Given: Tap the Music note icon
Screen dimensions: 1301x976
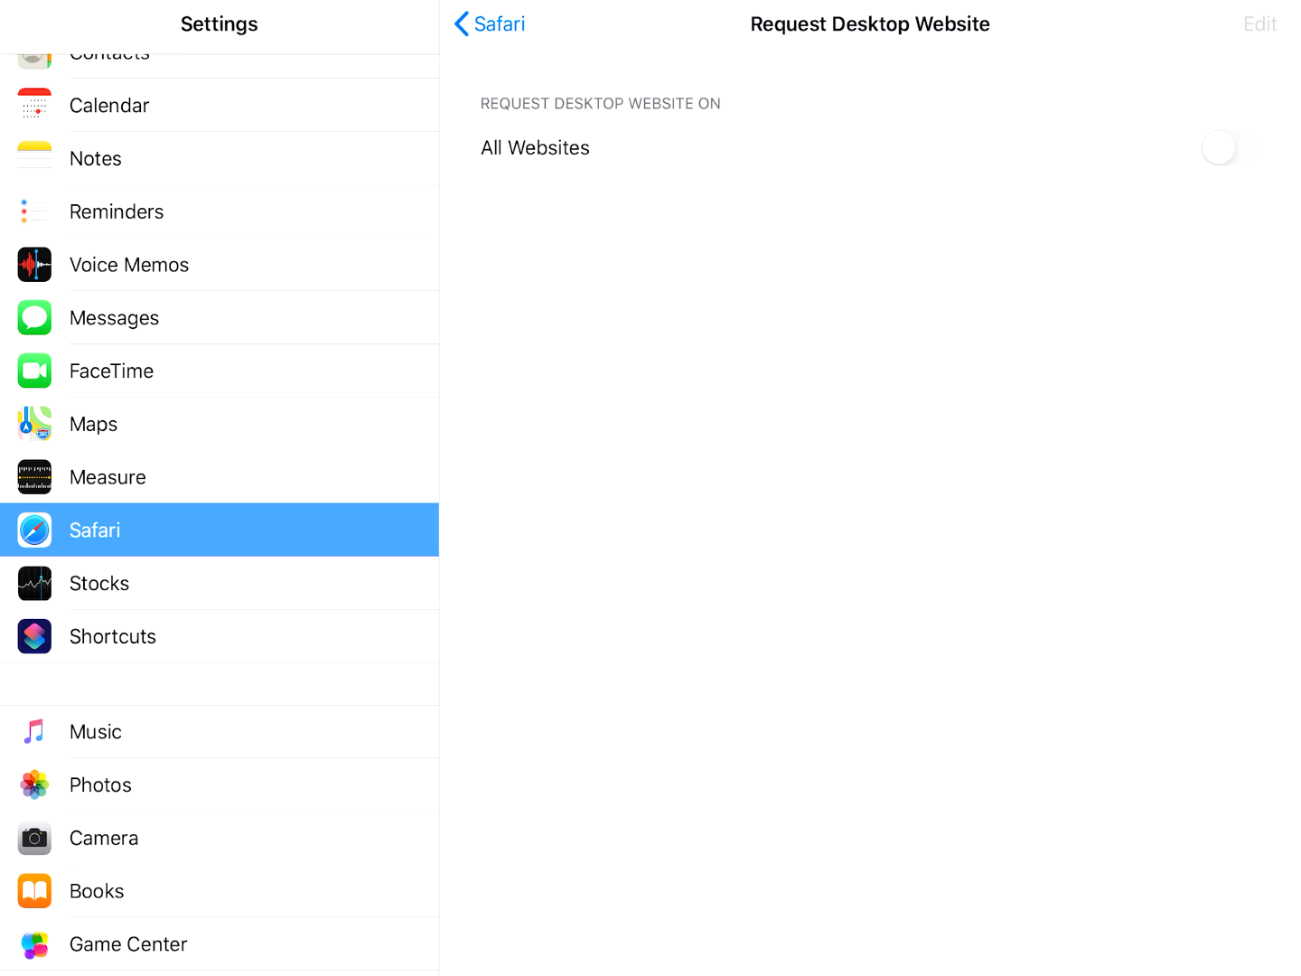Looking at the screenshot, I should (34, 732).
